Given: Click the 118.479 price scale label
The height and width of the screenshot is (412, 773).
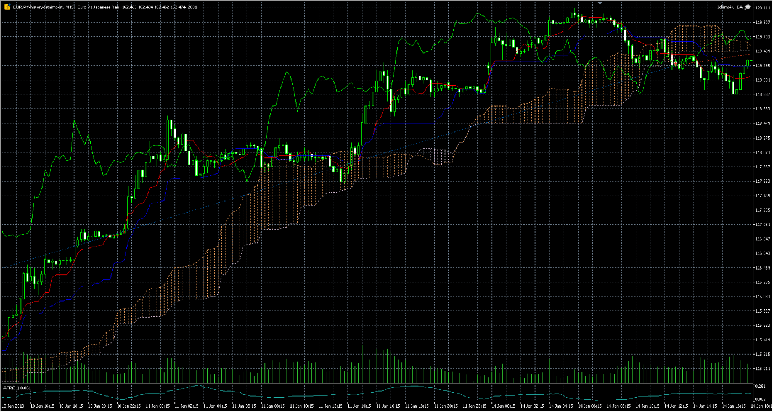Looking at the screenshot, I should click(x=763, y=124).
